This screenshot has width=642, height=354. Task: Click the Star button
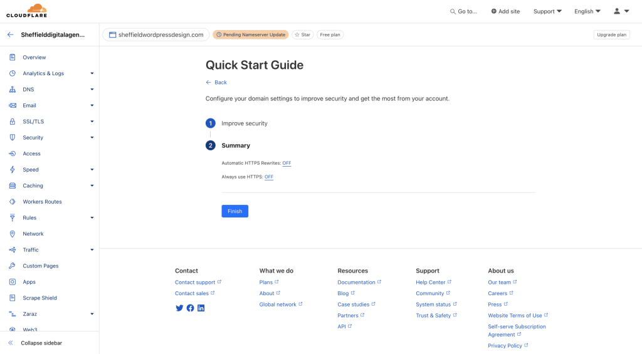tap(303, 35)
